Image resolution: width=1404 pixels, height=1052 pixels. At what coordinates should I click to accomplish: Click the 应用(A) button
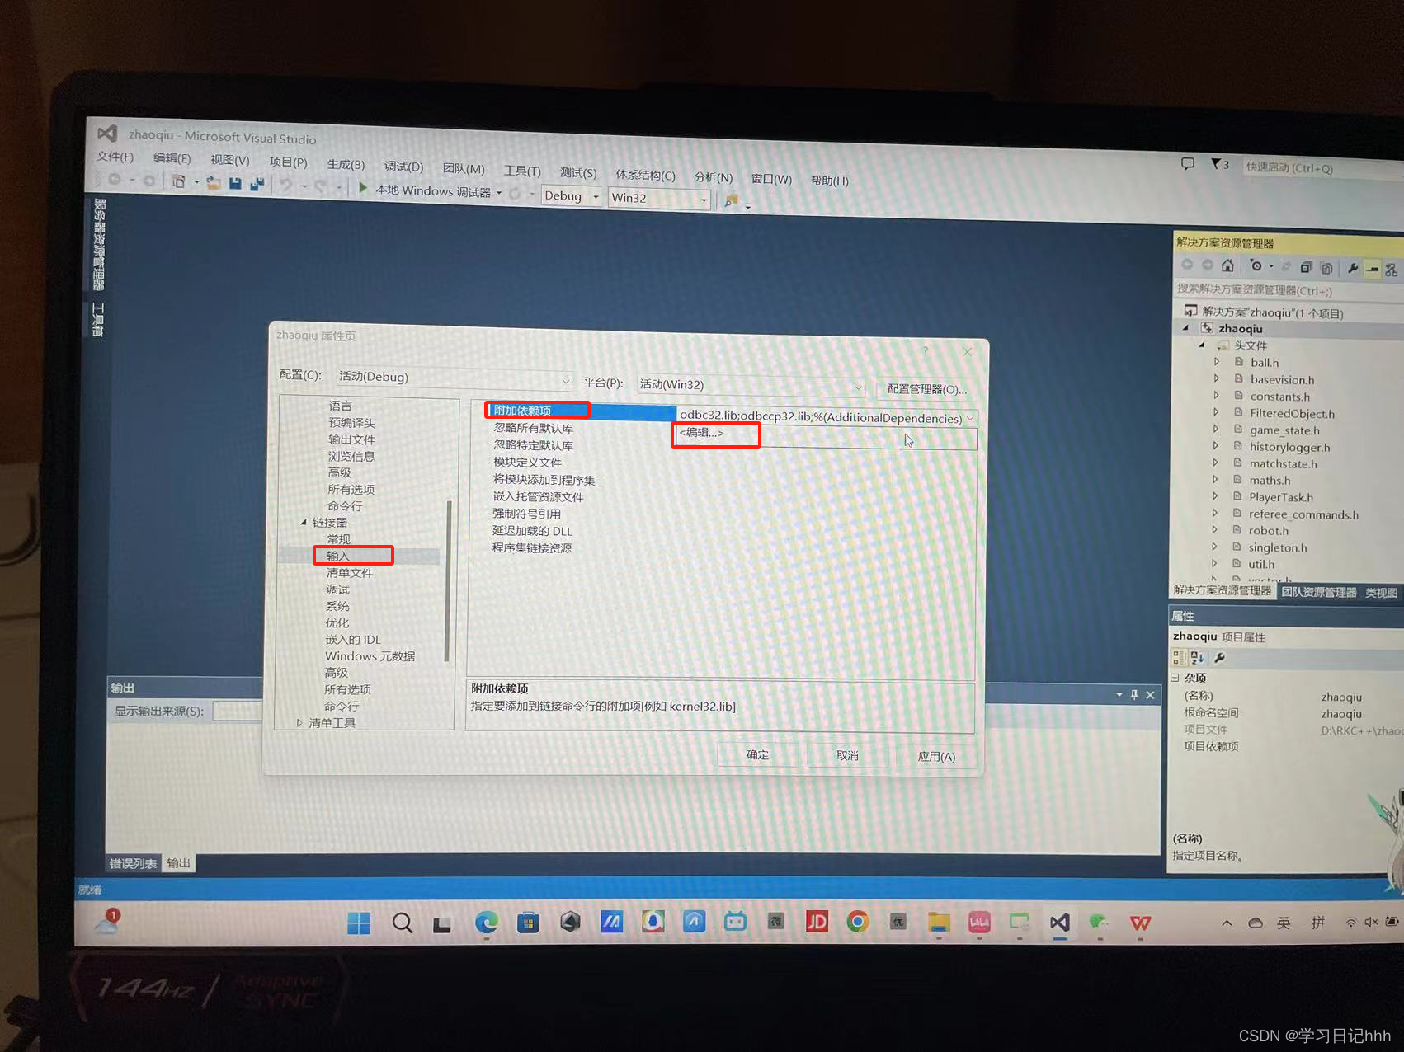[x=936, y=756]
